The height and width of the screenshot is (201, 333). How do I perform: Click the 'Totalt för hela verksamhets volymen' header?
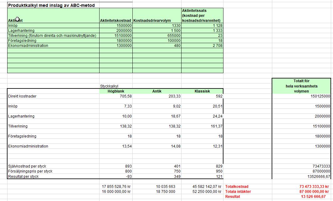pyautogui.click(x=301, y=86)
